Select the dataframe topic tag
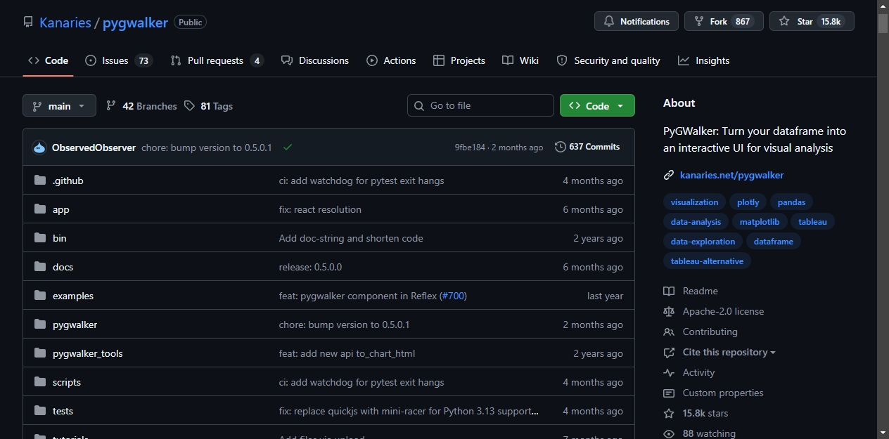This screenshot has height=439, width=889. 773,242
